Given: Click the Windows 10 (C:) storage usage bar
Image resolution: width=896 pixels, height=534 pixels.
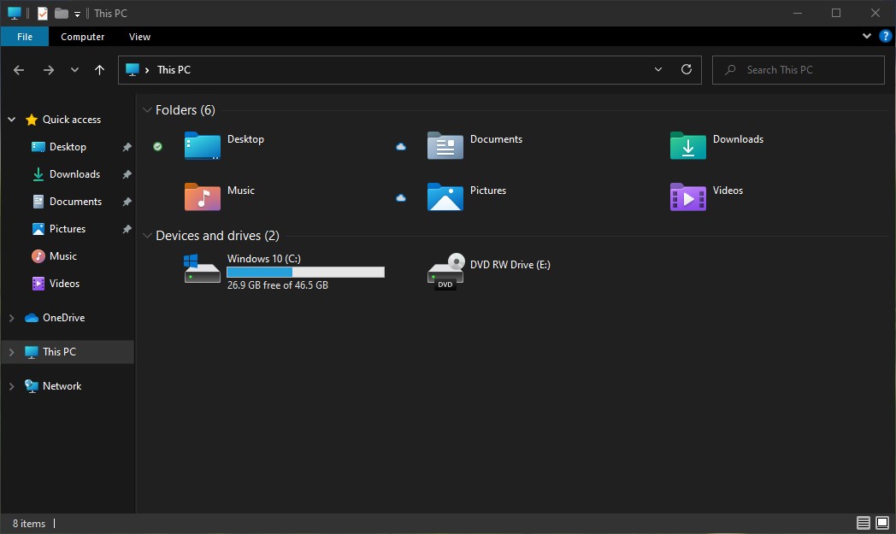Looking at the screenshot, I should tap(306, 272).
